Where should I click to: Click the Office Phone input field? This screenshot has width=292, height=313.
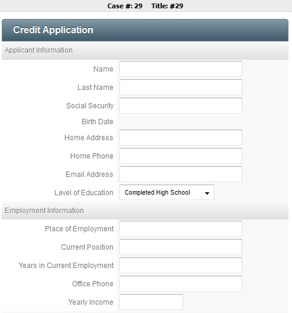(x=181, y=283)
